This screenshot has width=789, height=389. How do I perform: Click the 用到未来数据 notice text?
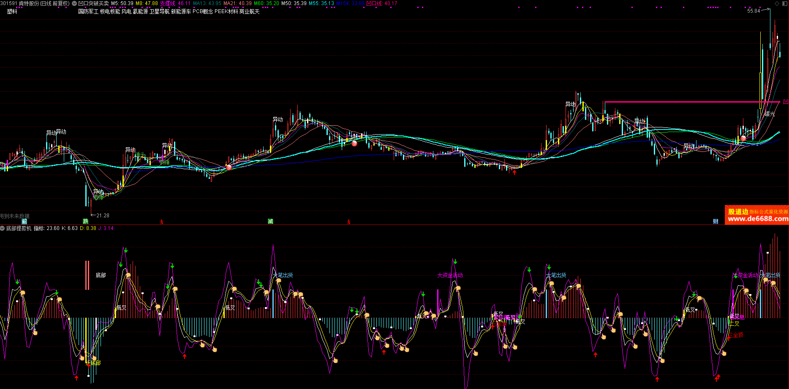click(15, 216)
